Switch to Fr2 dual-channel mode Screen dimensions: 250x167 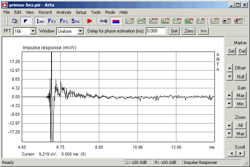(52, 21)
